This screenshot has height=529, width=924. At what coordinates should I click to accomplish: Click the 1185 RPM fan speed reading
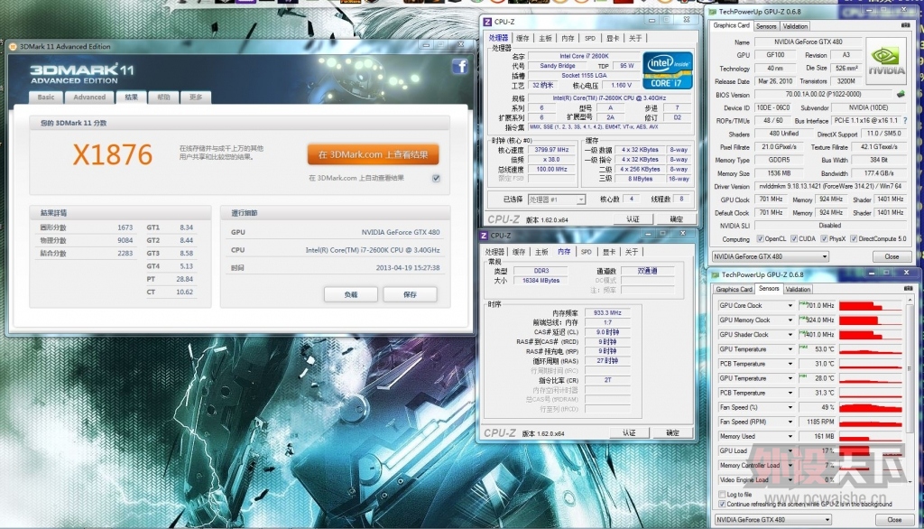click(x=818, y=422)
